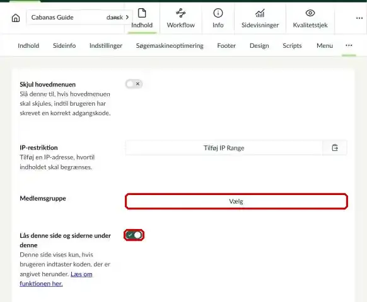Click Vælg to choose Medlemsgruppe
Viewport: 367px width, 302px height.
[236, 201]
